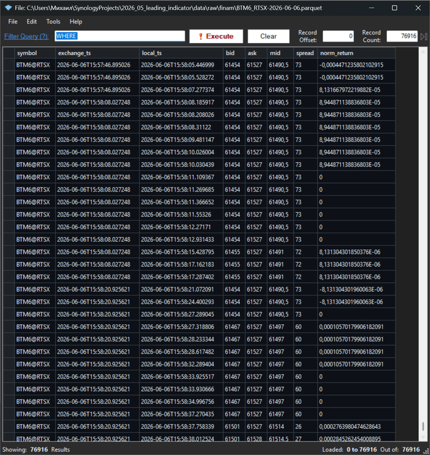Image resolution: width=430 pixels, height=455 pixels.
Task: Focus the Record Count field
Action: point(402,36)
